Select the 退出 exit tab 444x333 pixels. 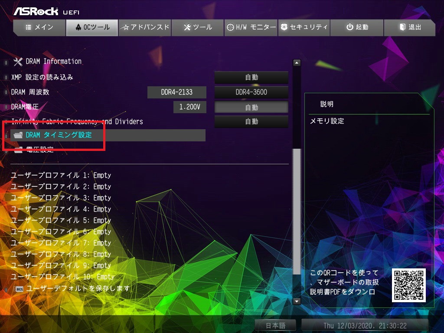click(409, 27)
